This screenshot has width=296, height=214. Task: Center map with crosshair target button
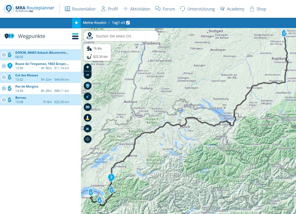(88, 139)
